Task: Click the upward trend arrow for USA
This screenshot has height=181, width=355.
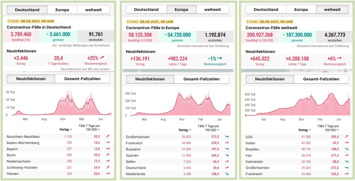Action: (347, 137)
